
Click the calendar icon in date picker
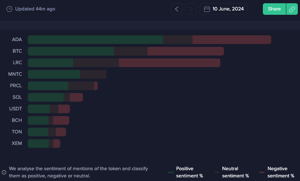[207, 9]
